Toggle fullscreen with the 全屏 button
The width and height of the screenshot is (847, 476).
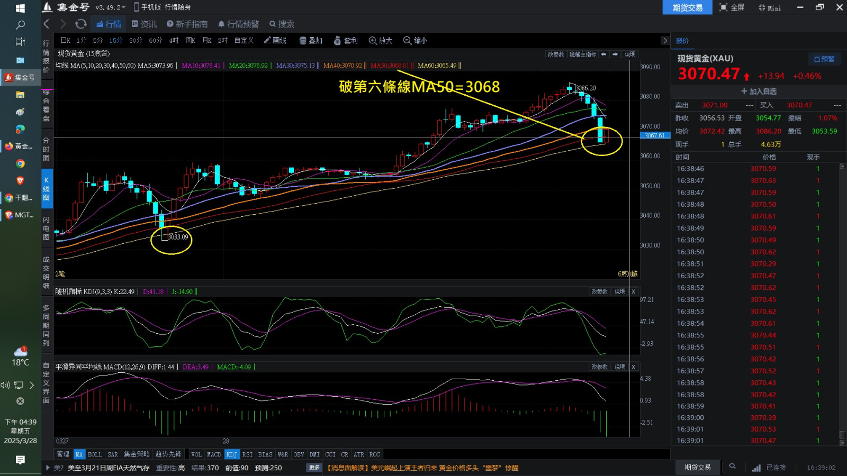tap(732, 7)
